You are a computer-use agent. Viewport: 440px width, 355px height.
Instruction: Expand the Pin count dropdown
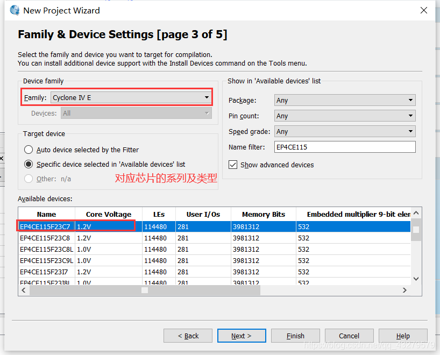(x=345, y=116)
